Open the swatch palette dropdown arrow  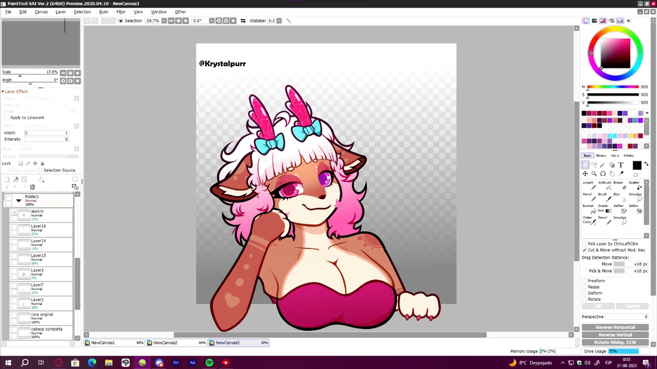(647, 113)
